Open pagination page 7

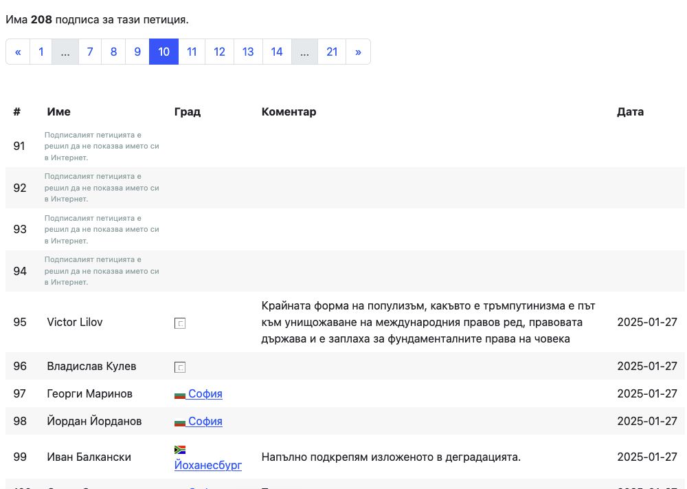tap(90, 52)
